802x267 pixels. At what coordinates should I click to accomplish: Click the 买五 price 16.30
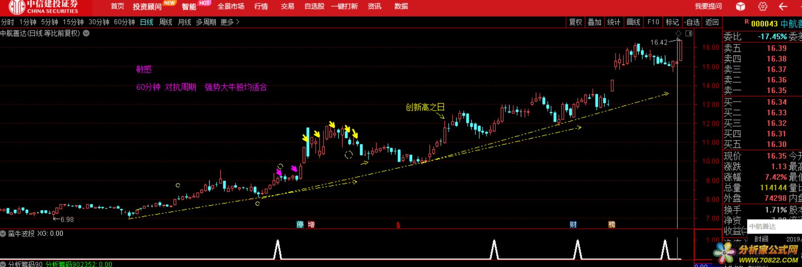(x=777, y=144)
